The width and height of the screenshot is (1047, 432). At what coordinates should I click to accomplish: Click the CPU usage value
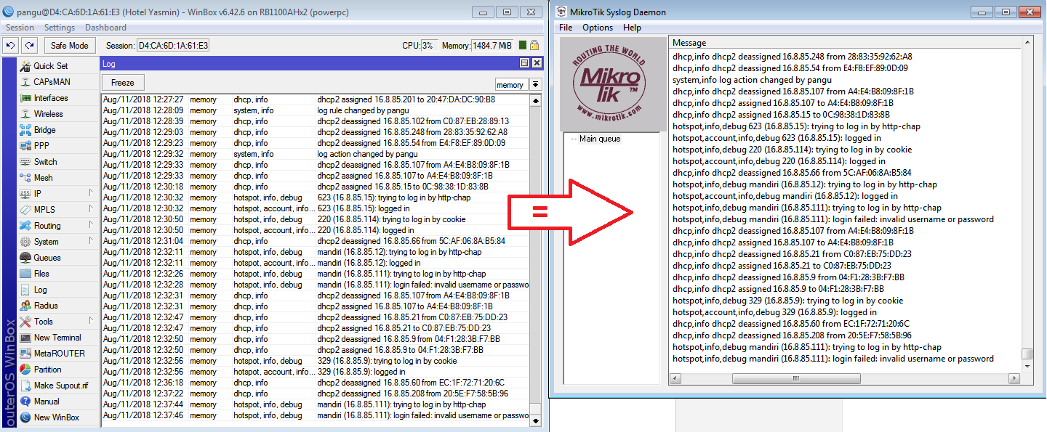point(428,45)
